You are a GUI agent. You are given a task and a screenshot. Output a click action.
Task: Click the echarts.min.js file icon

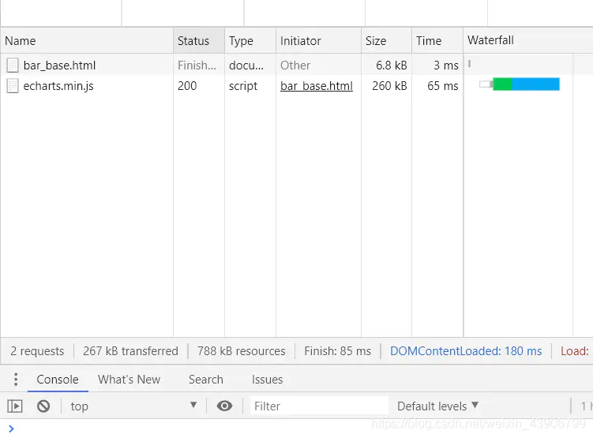pyautogui.click(x=13, y=86)
